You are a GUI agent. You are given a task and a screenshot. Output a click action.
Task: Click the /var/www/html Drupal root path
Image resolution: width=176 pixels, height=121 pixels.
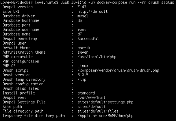(91, 97)
